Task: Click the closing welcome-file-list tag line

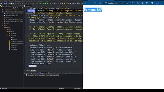Action: click(x=40, y=64)
